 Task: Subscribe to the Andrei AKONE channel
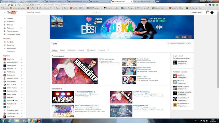click(182, 64)
